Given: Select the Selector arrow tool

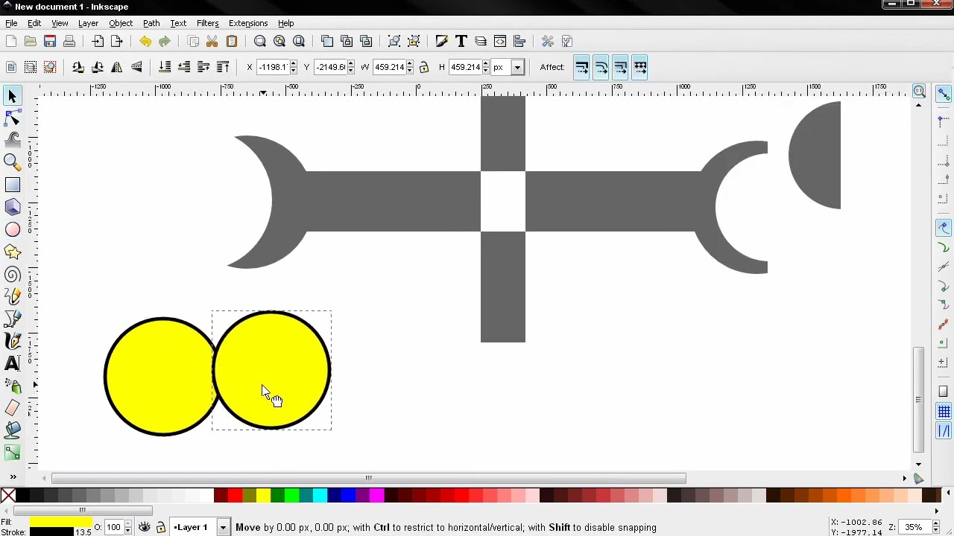Looking at the screenshot, I should click(12, 96).
